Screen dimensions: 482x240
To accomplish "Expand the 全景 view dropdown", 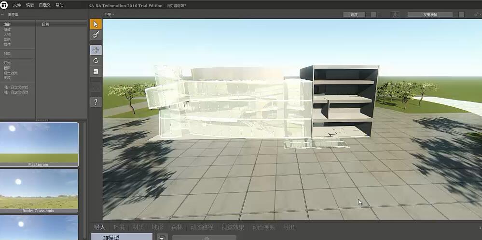I will click(109, 14).
